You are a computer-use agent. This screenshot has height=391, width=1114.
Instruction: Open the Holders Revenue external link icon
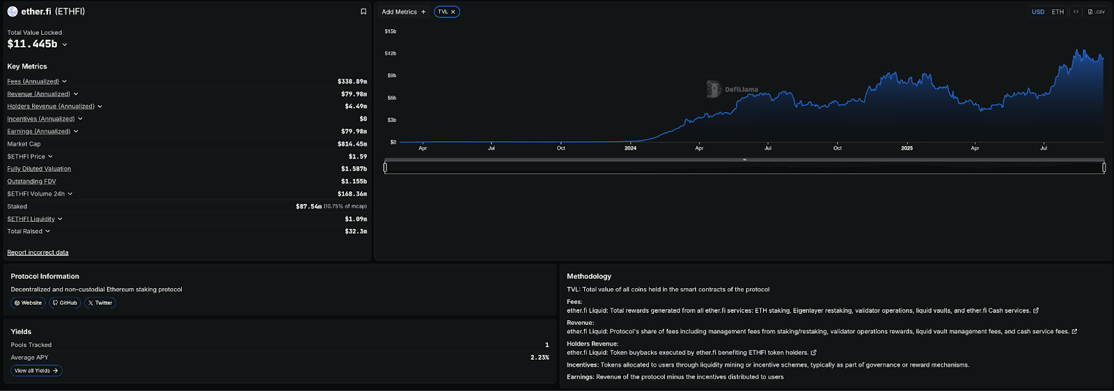point(814,353)
